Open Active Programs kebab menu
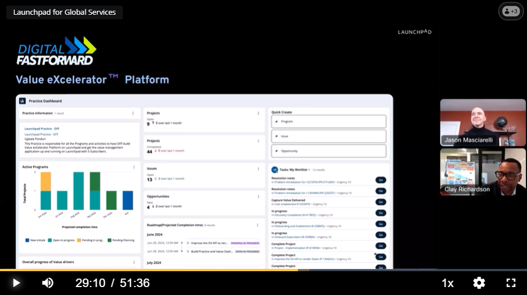Image resolution: width=527 pixels, height=295 pixels. point(134,167)
